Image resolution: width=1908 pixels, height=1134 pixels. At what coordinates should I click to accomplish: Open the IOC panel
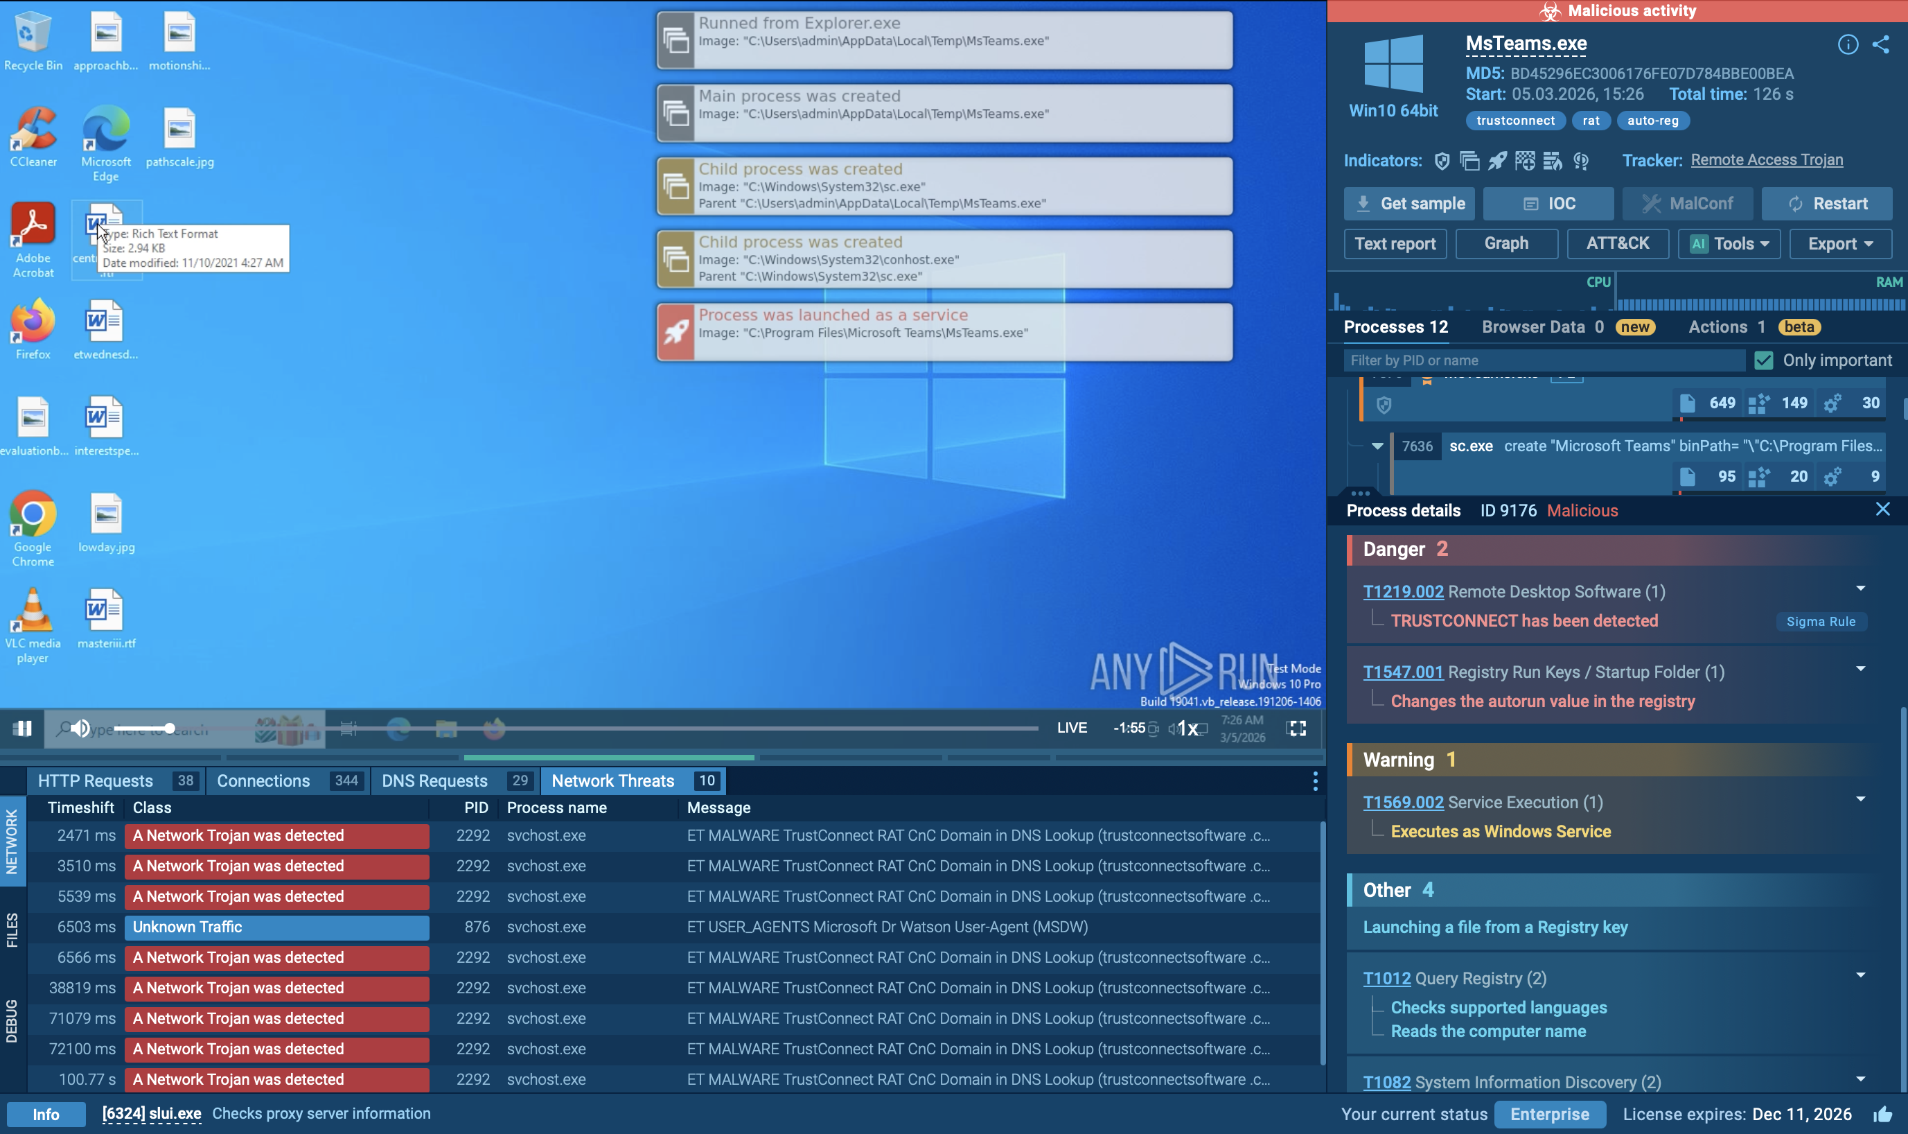[x=1547, y=203]
